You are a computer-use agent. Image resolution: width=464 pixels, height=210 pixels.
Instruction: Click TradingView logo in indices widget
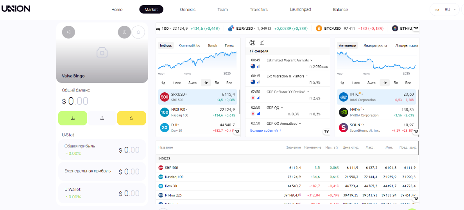click(237, 131)
